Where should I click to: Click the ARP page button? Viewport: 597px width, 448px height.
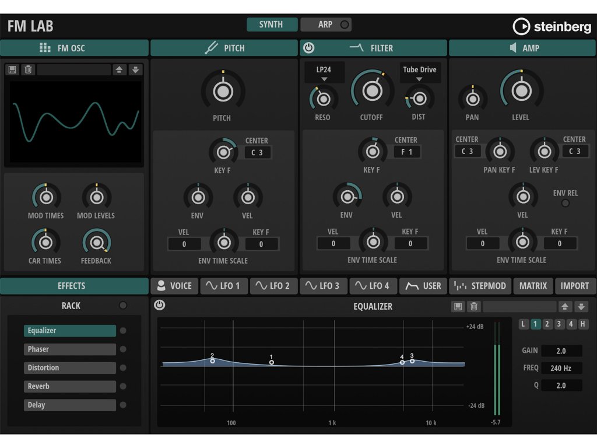(x=326, y=24)
